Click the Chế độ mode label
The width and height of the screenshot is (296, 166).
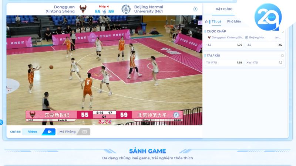coord(15,132)
